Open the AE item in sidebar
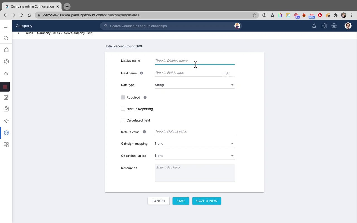 pos(6,73)
